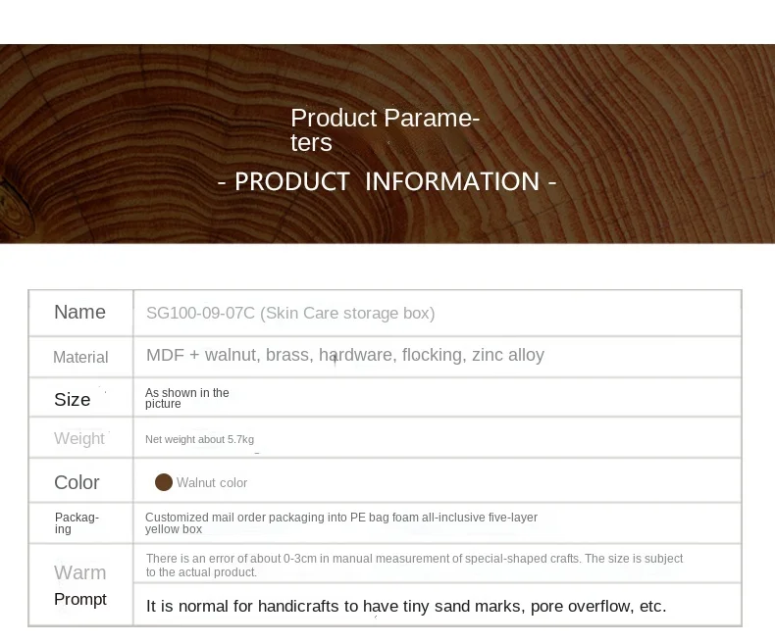
Task: Click the Prompt label below Warm
Action: click(x=80, y=599)
